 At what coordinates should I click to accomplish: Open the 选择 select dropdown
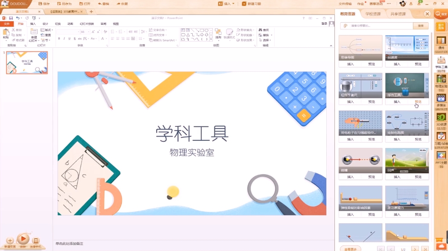(265, 40)
